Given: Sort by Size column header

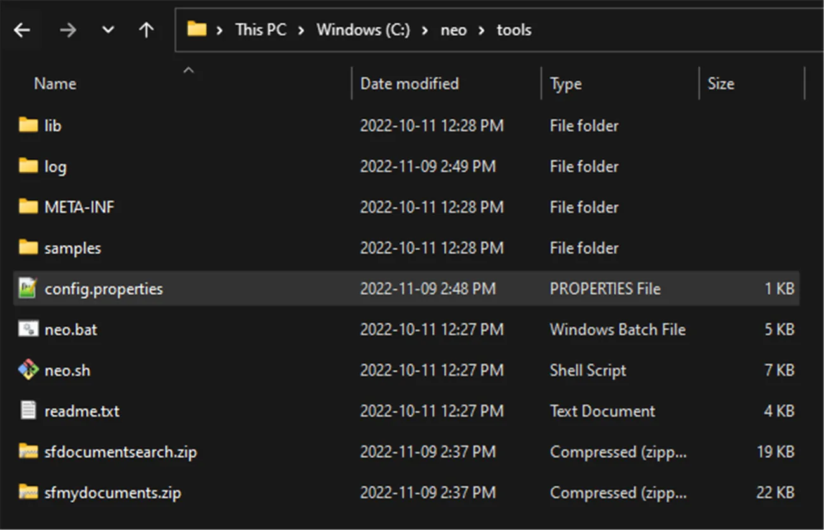Looking at the screenshot, I should (x=721, y=84).
